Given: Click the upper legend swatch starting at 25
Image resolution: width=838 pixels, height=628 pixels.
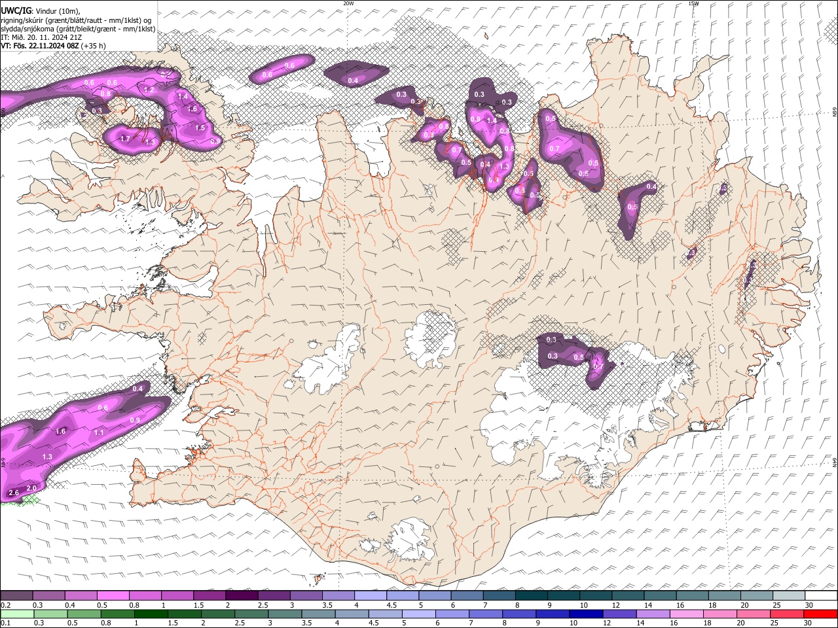Looking at the screenshot, I should (789, 596).
